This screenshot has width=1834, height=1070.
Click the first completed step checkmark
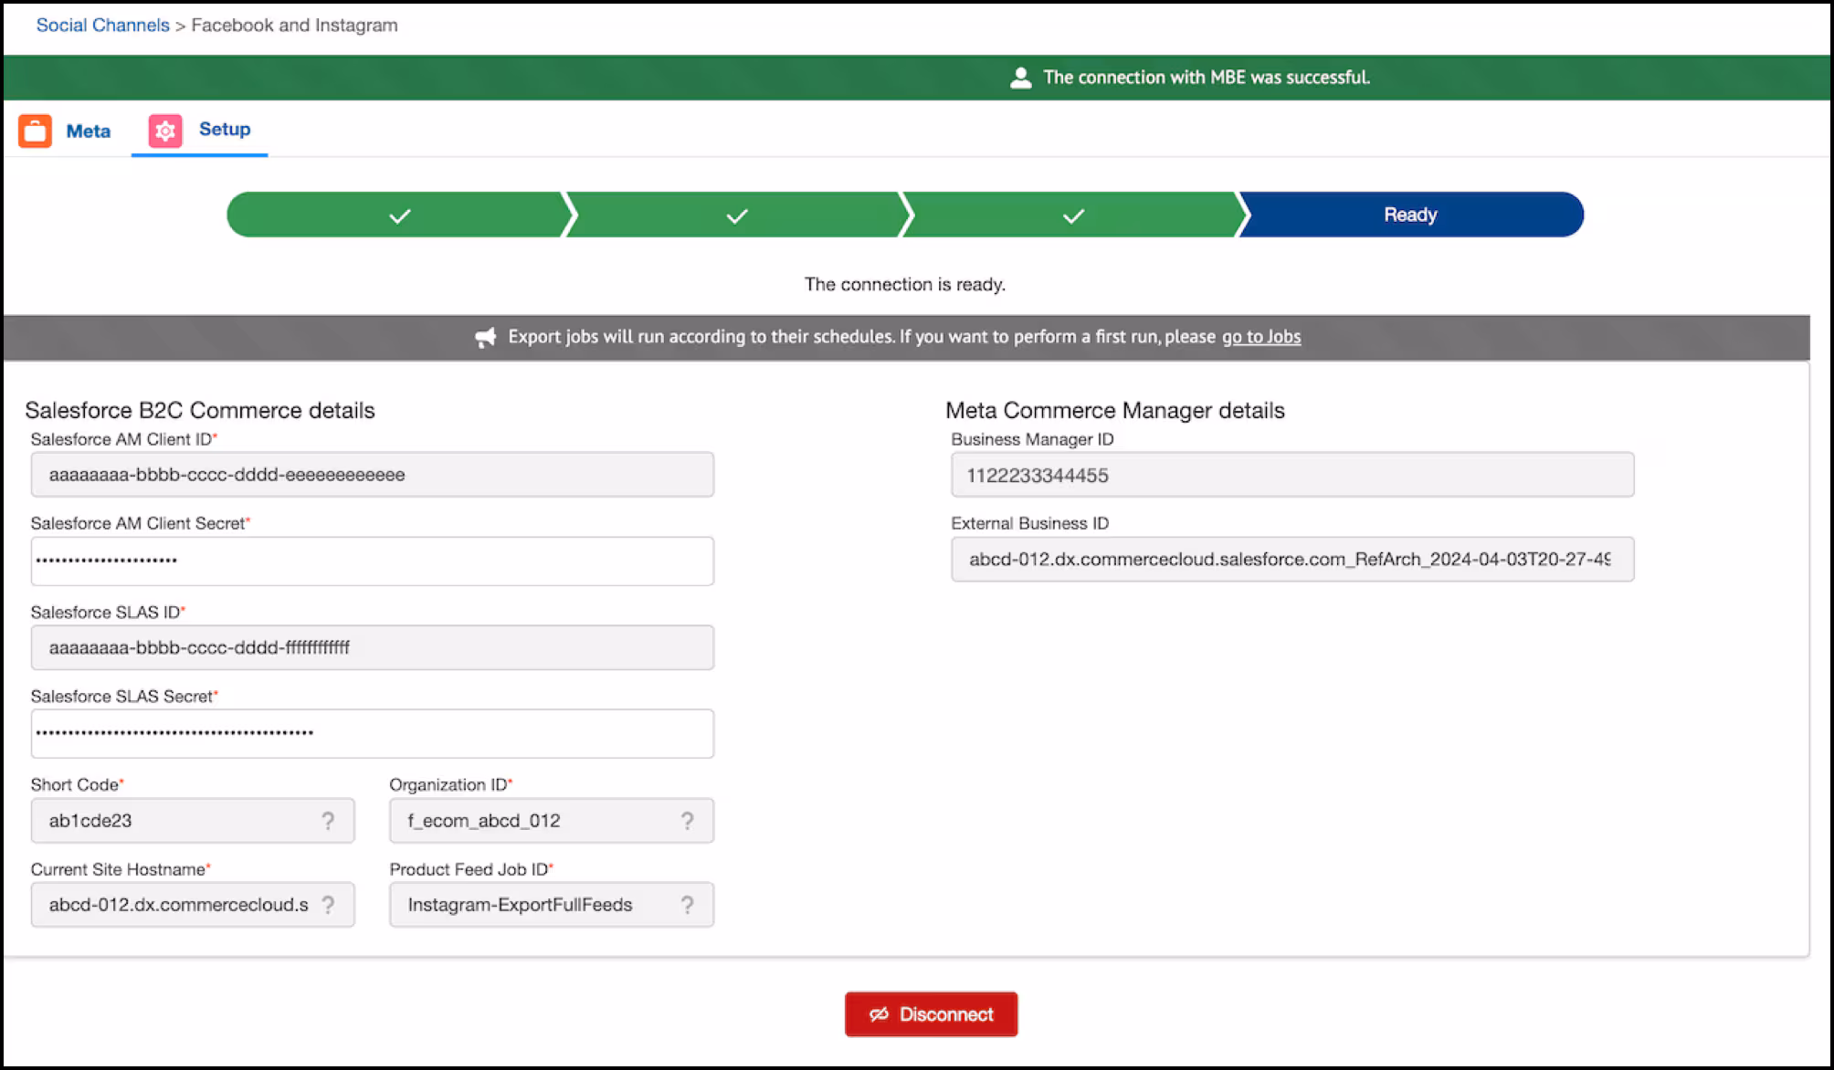coord(399,215)
